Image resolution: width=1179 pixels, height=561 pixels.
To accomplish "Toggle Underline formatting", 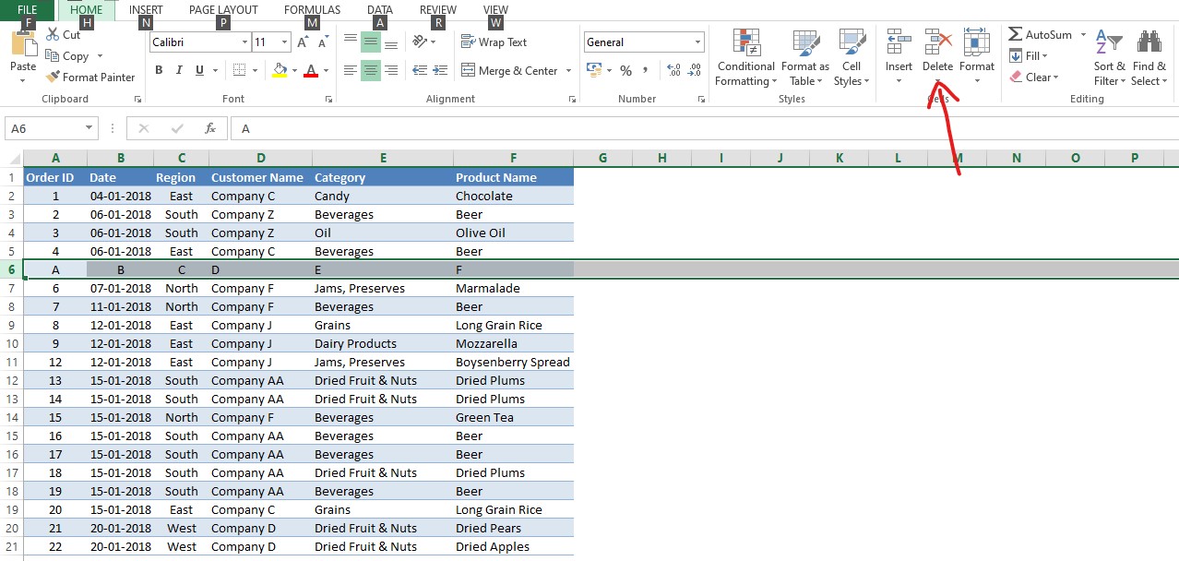I will (200, 70).
